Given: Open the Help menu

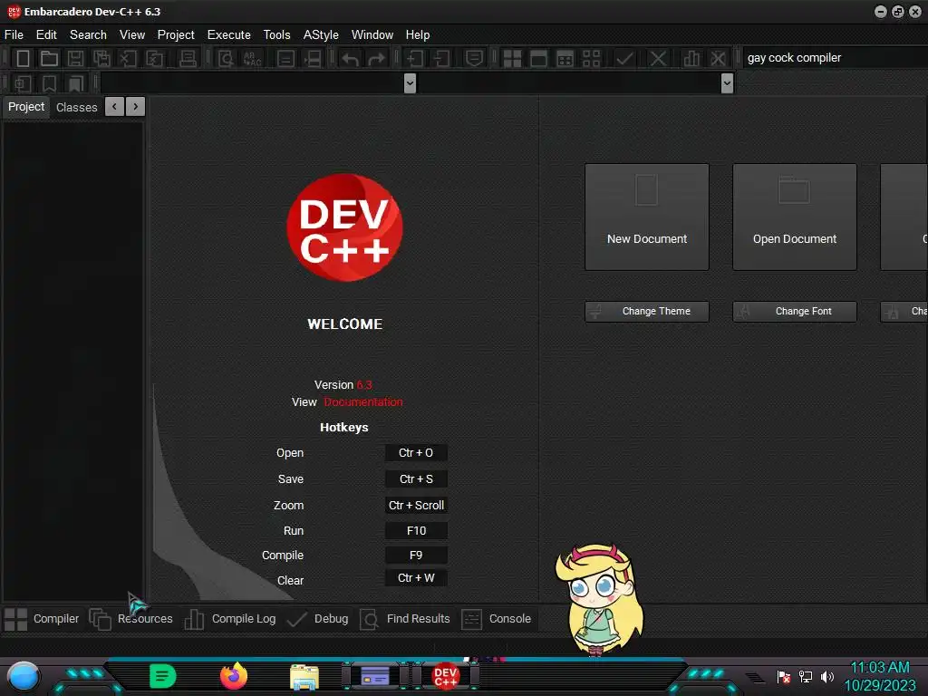Looking at the screenshot, I should [418, 35].
